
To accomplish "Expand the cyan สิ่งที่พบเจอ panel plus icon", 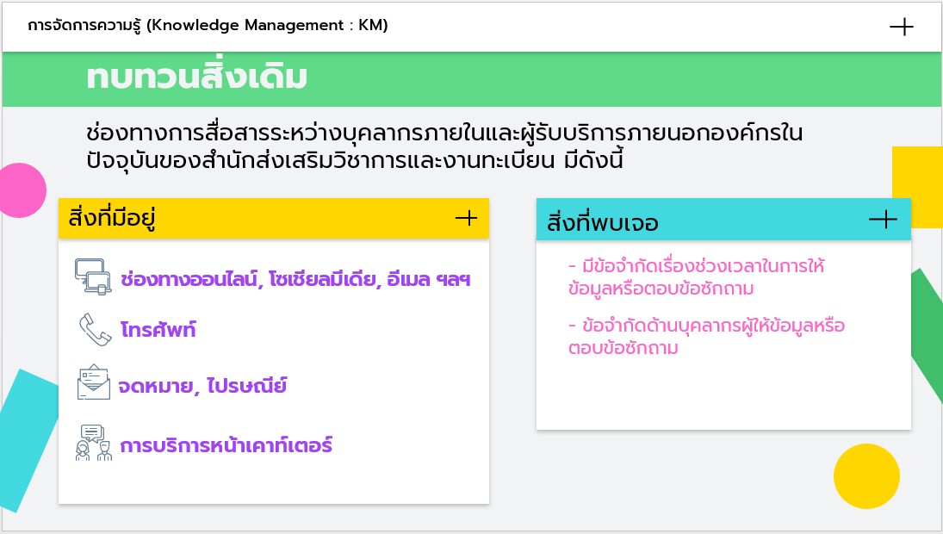I will 883,220.
